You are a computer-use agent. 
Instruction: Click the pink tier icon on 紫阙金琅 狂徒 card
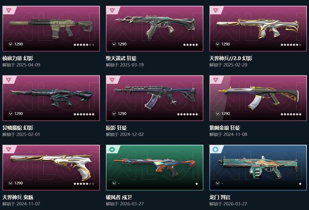216,80
